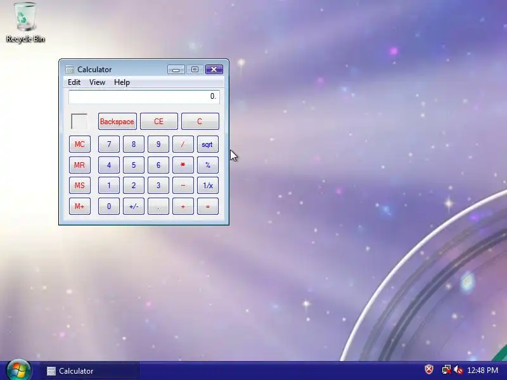
Task: Click digit 2 key
Action: 134,186
